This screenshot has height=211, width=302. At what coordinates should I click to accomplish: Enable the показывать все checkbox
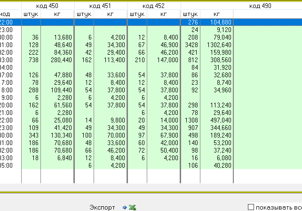(x=251, y=207)
